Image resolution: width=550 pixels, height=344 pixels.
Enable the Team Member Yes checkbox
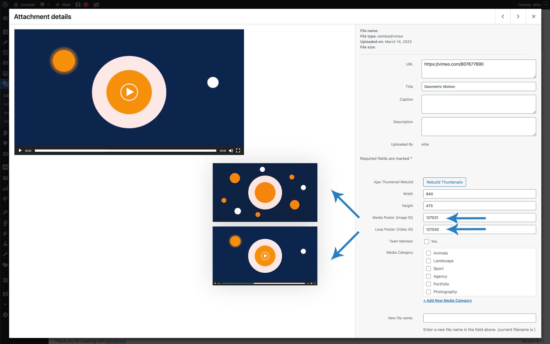tap(427, 241)
